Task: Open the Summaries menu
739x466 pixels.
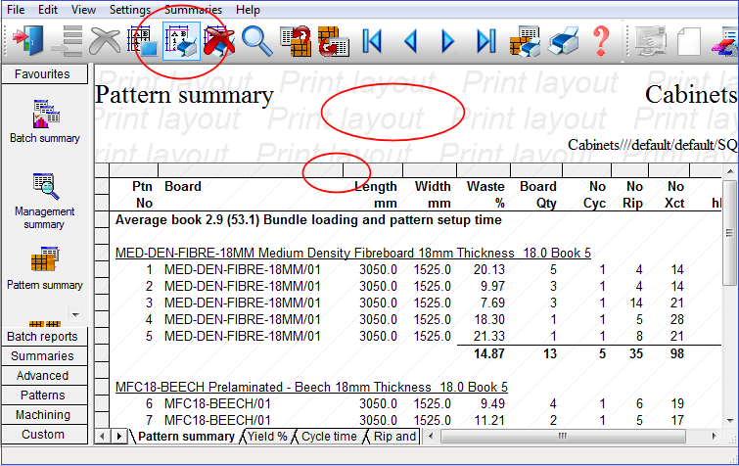Action: (193, 10)
